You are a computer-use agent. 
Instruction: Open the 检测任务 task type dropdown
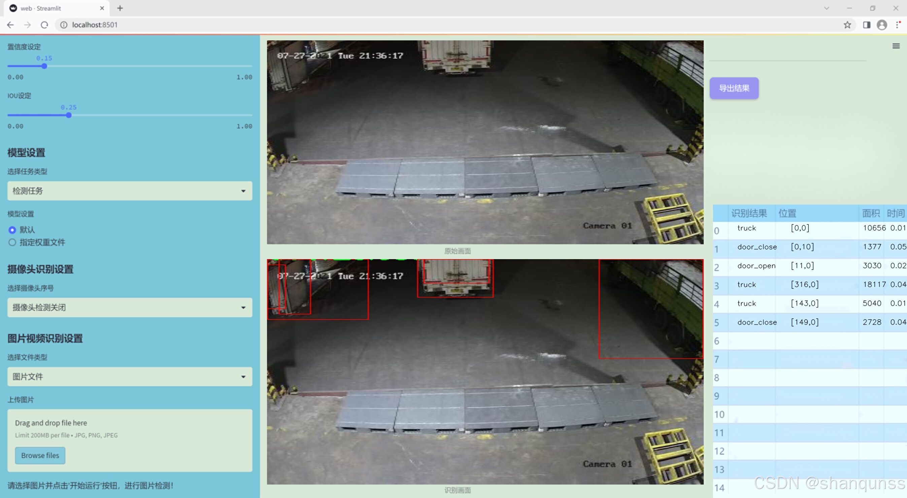click(x=130, y=191)
